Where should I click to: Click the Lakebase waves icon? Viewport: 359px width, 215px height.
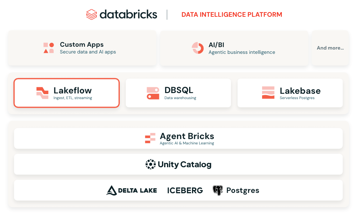click(x=268, y=93)
